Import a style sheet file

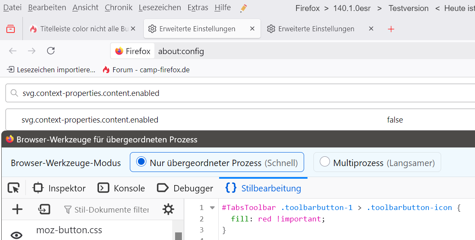coord(44,209)
